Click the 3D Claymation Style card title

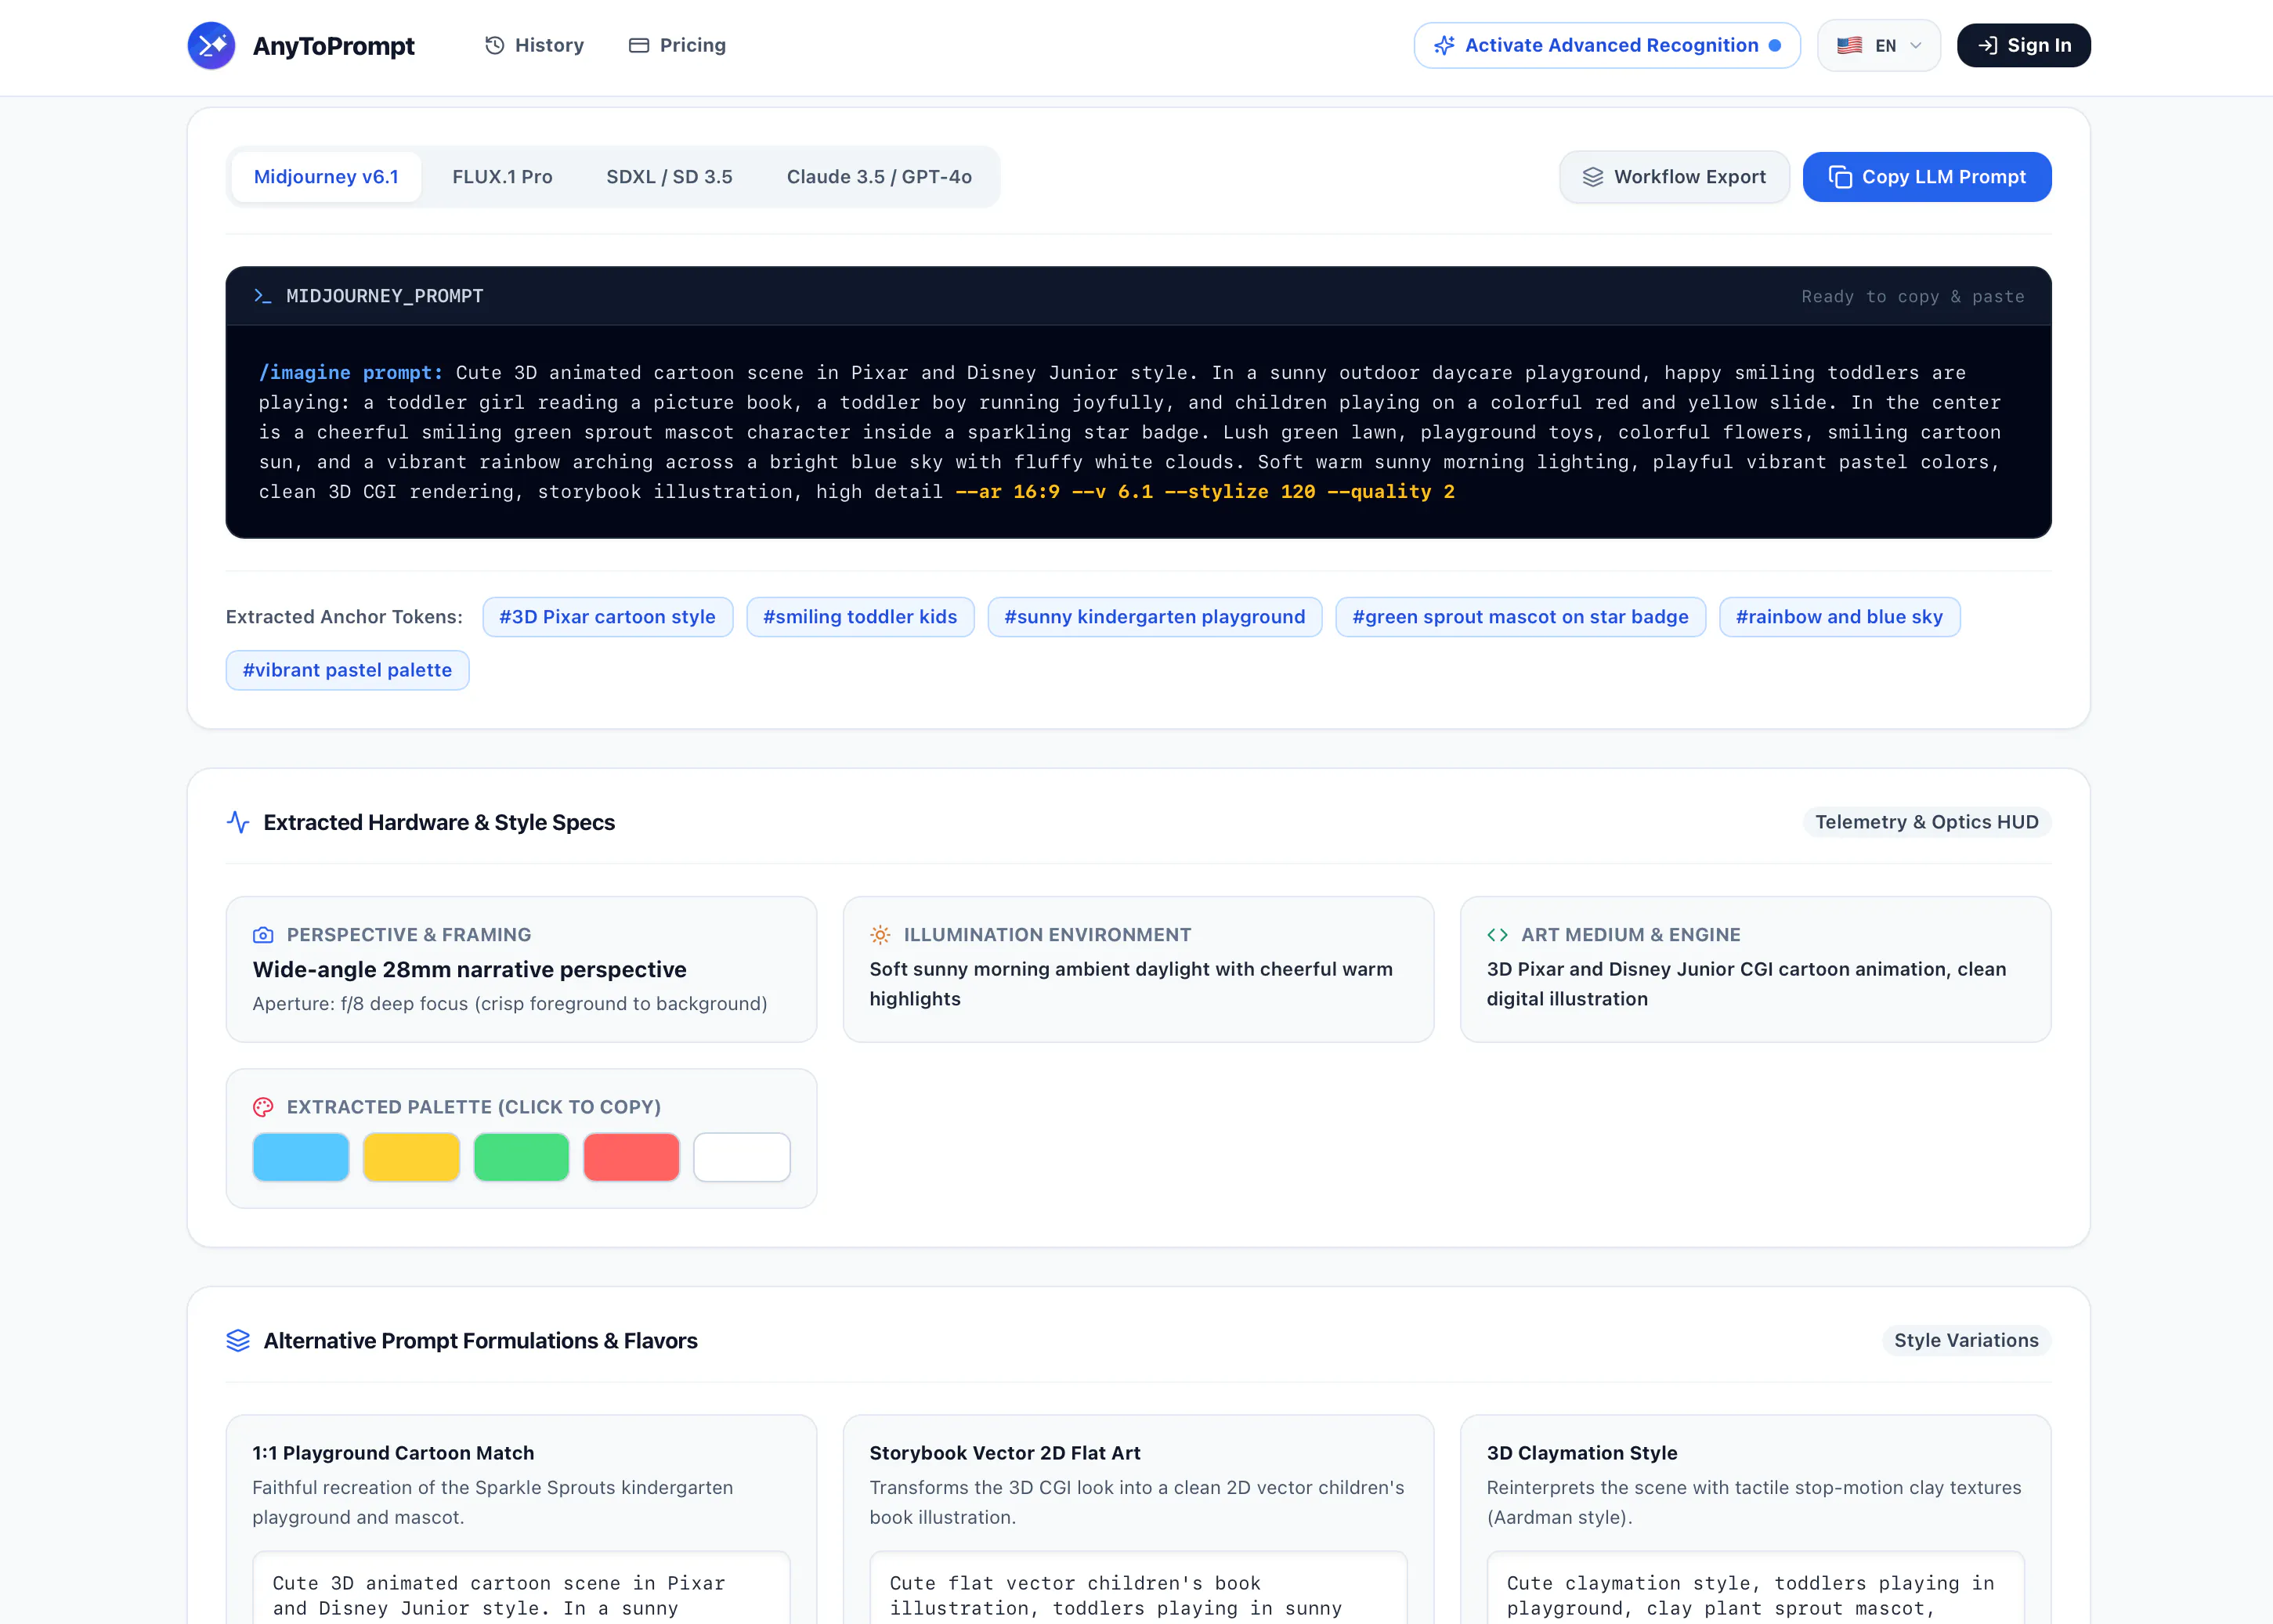click(1581, 1453)
